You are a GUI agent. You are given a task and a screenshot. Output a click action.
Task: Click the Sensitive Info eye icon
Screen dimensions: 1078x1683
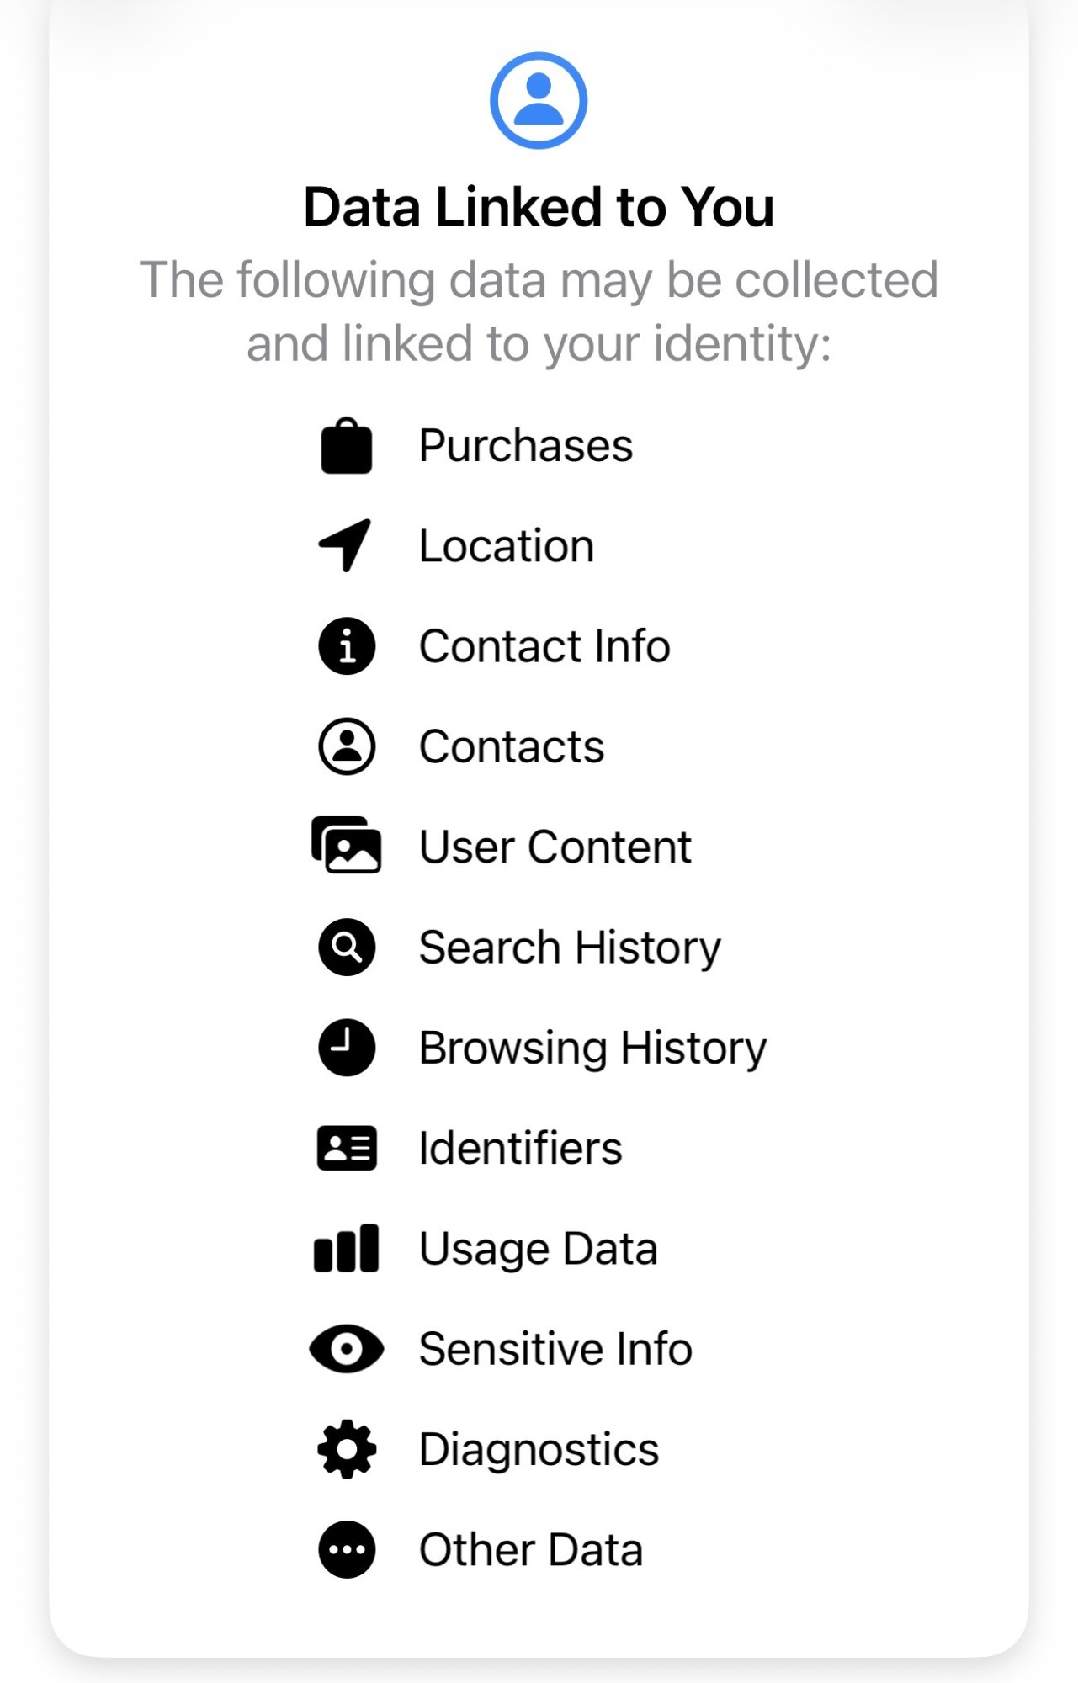pos(347,1349)
